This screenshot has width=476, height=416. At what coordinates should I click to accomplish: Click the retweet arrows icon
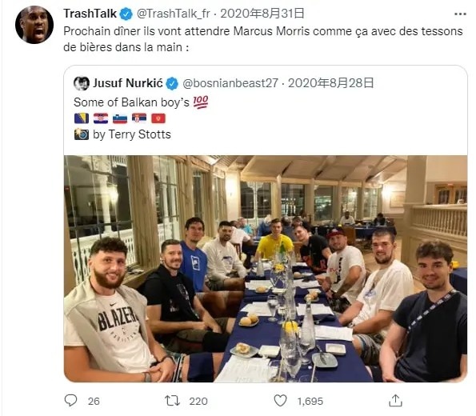[x=173, y=401]
